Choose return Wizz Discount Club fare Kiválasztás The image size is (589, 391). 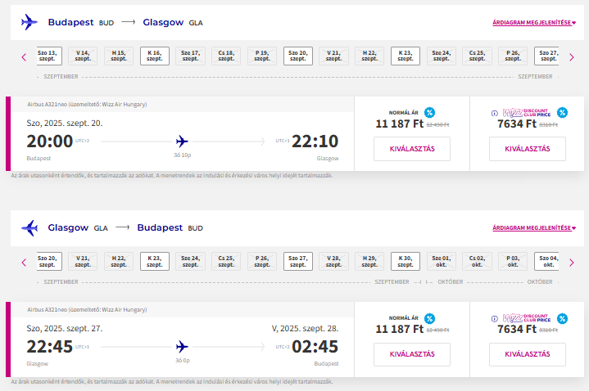click(x=528, y=354)
